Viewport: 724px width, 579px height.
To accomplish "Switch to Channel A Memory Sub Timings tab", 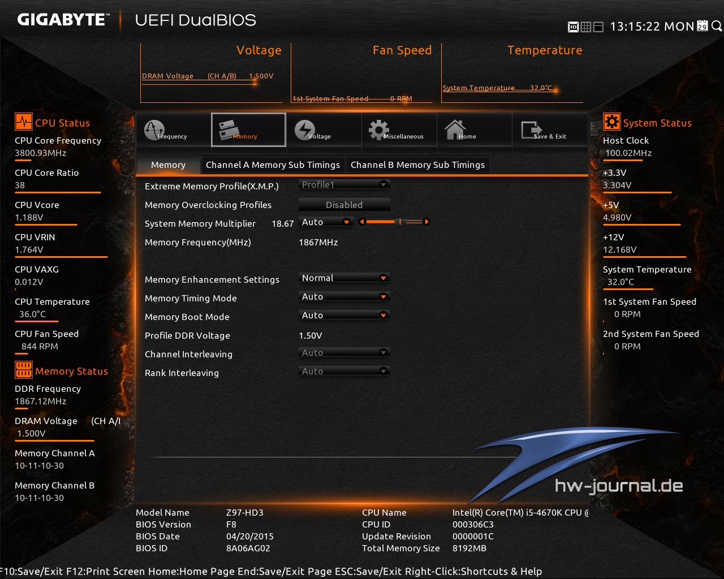I will (x=273, y=165).
